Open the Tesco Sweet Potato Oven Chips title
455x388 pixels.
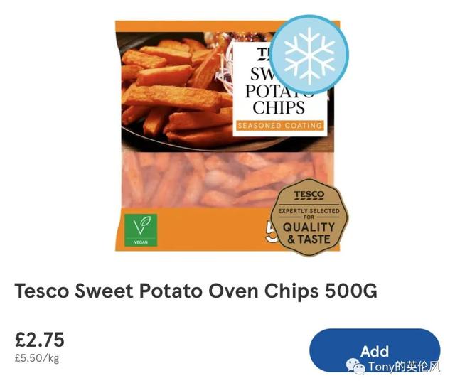(196, 291)
